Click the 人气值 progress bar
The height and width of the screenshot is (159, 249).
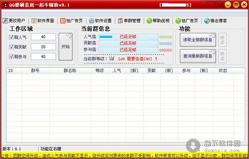point(129,37)
